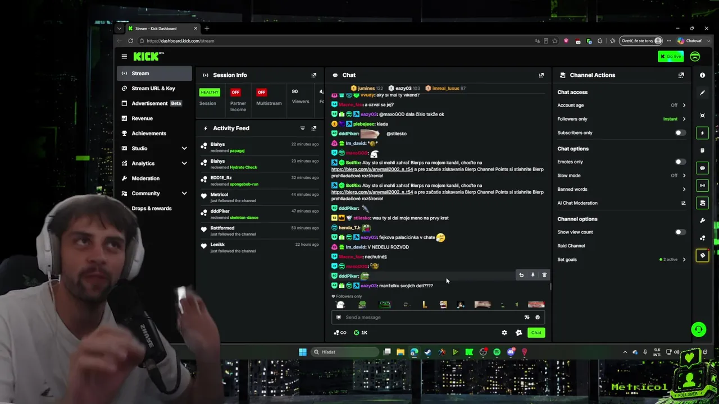Screen dimensions: 719x404
Task: Pop out the Chat panel
Action: (x=541, y=75)
